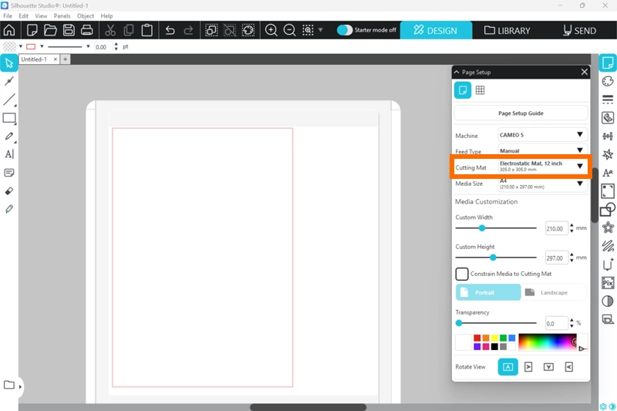The width and height of the screenshot is (617, 411).
Task: Choose the Draw Rectangle tool
Action: (9, 118)
